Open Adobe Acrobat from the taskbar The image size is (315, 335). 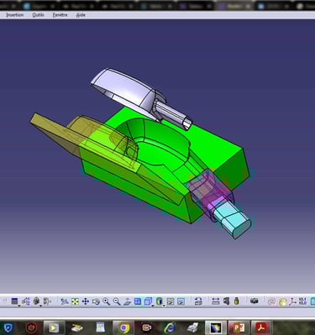(x=261, y=327)
